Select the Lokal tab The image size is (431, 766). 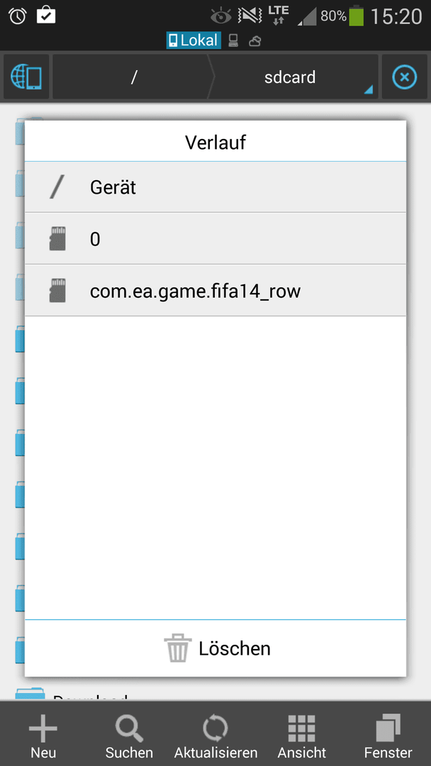click(x=194, y=40)
